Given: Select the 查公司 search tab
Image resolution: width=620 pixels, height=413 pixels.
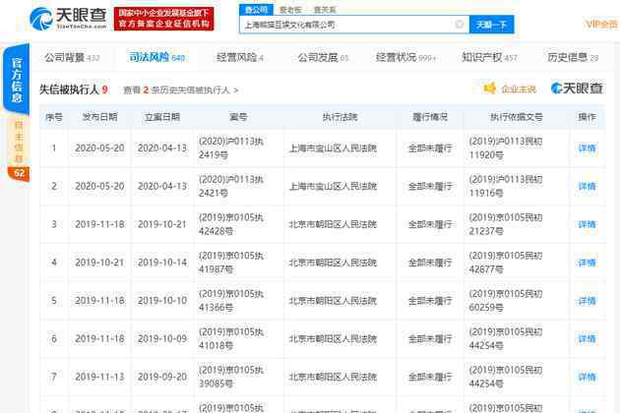Looking at the screenshot, I should click(x=256, y=10).
